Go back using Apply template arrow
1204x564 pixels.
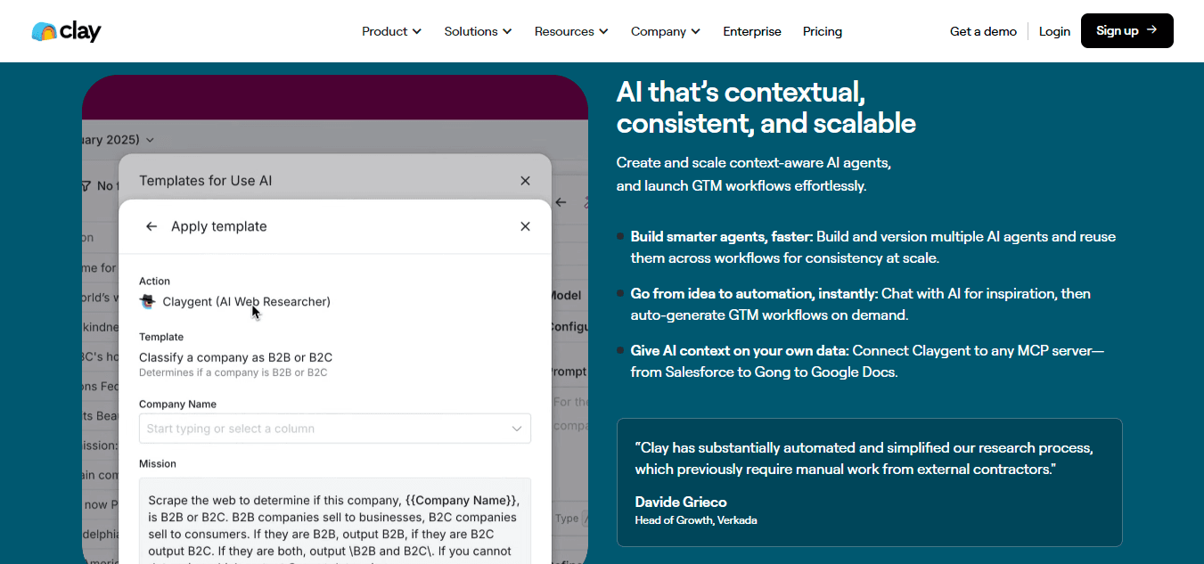pos(152,226)
